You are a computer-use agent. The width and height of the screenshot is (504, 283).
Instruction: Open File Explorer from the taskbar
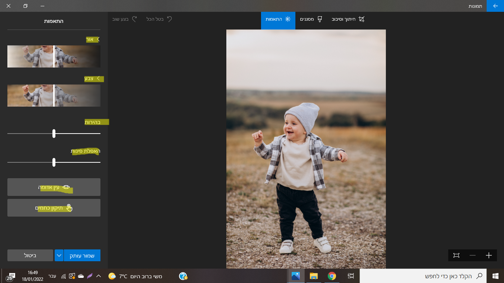pyautogui.click(x=314, y=276)
